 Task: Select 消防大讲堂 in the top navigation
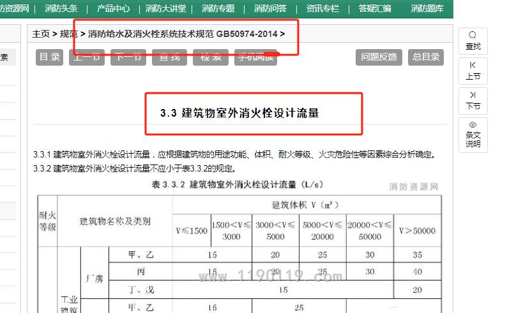[165, 9]
